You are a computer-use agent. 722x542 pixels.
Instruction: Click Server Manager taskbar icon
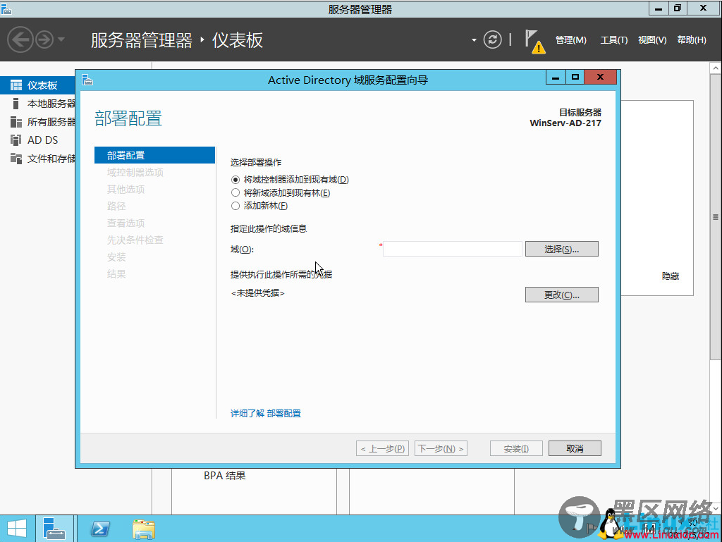click(x=54, y=528)
